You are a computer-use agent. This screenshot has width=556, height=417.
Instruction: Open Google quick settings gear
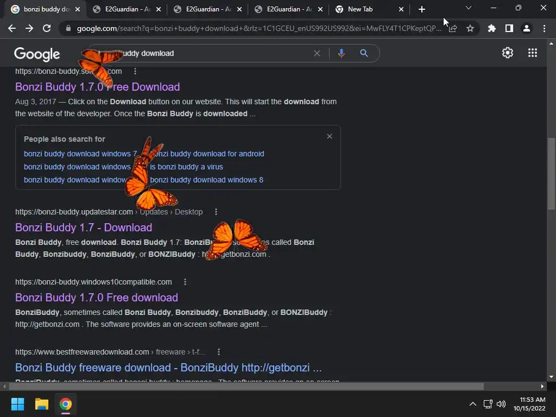(x=508, y=53)
